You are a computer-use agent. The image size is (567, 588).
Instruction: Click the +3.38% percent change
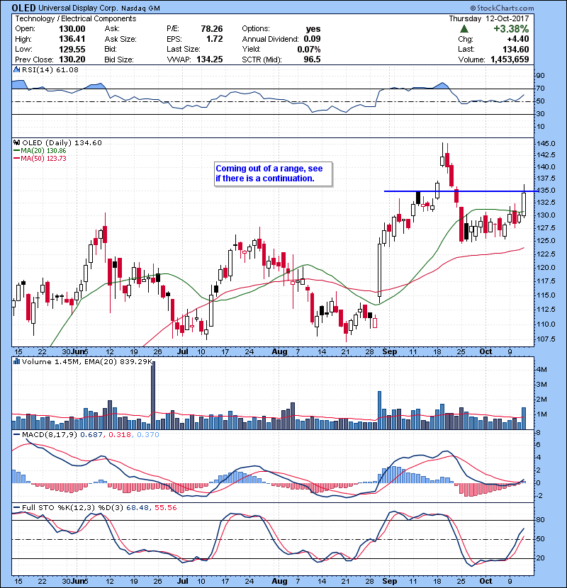click(x=511, y=29)
